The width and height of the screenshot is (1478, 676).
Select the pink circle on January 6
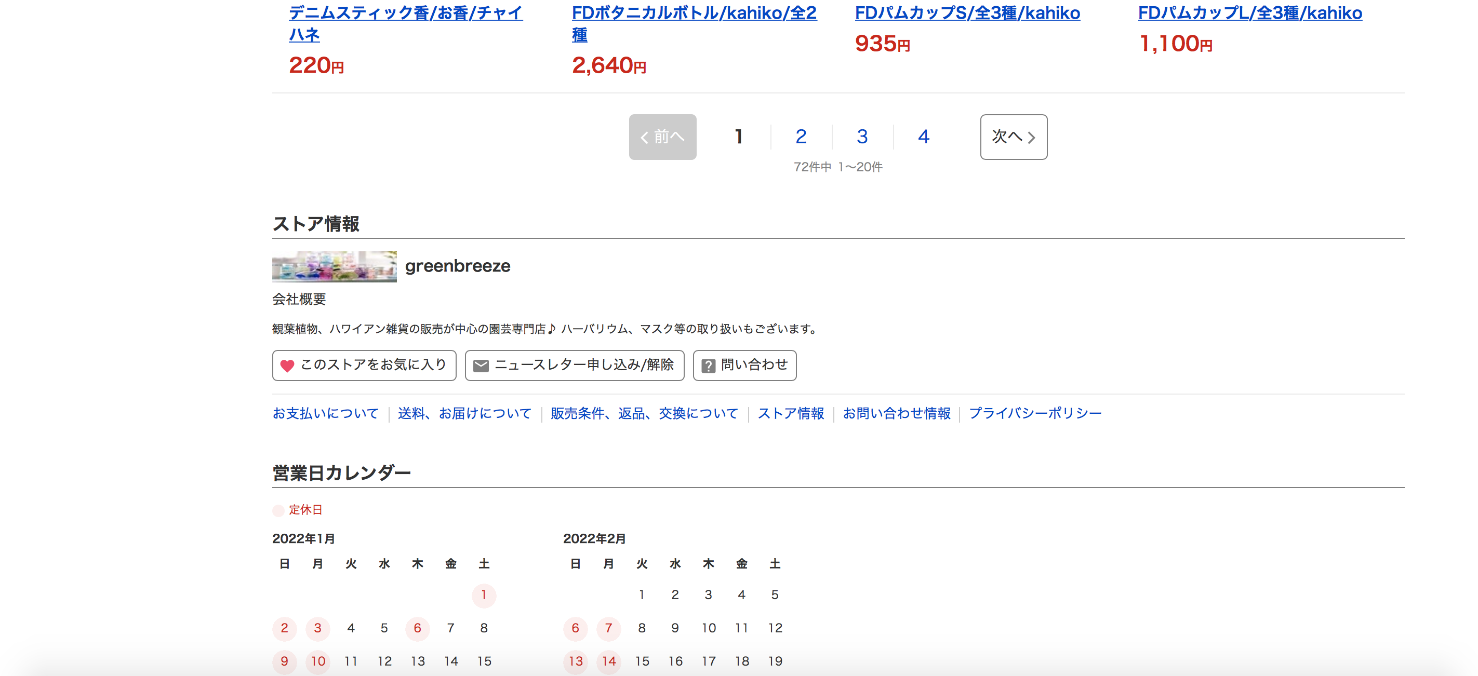[417, 629]
